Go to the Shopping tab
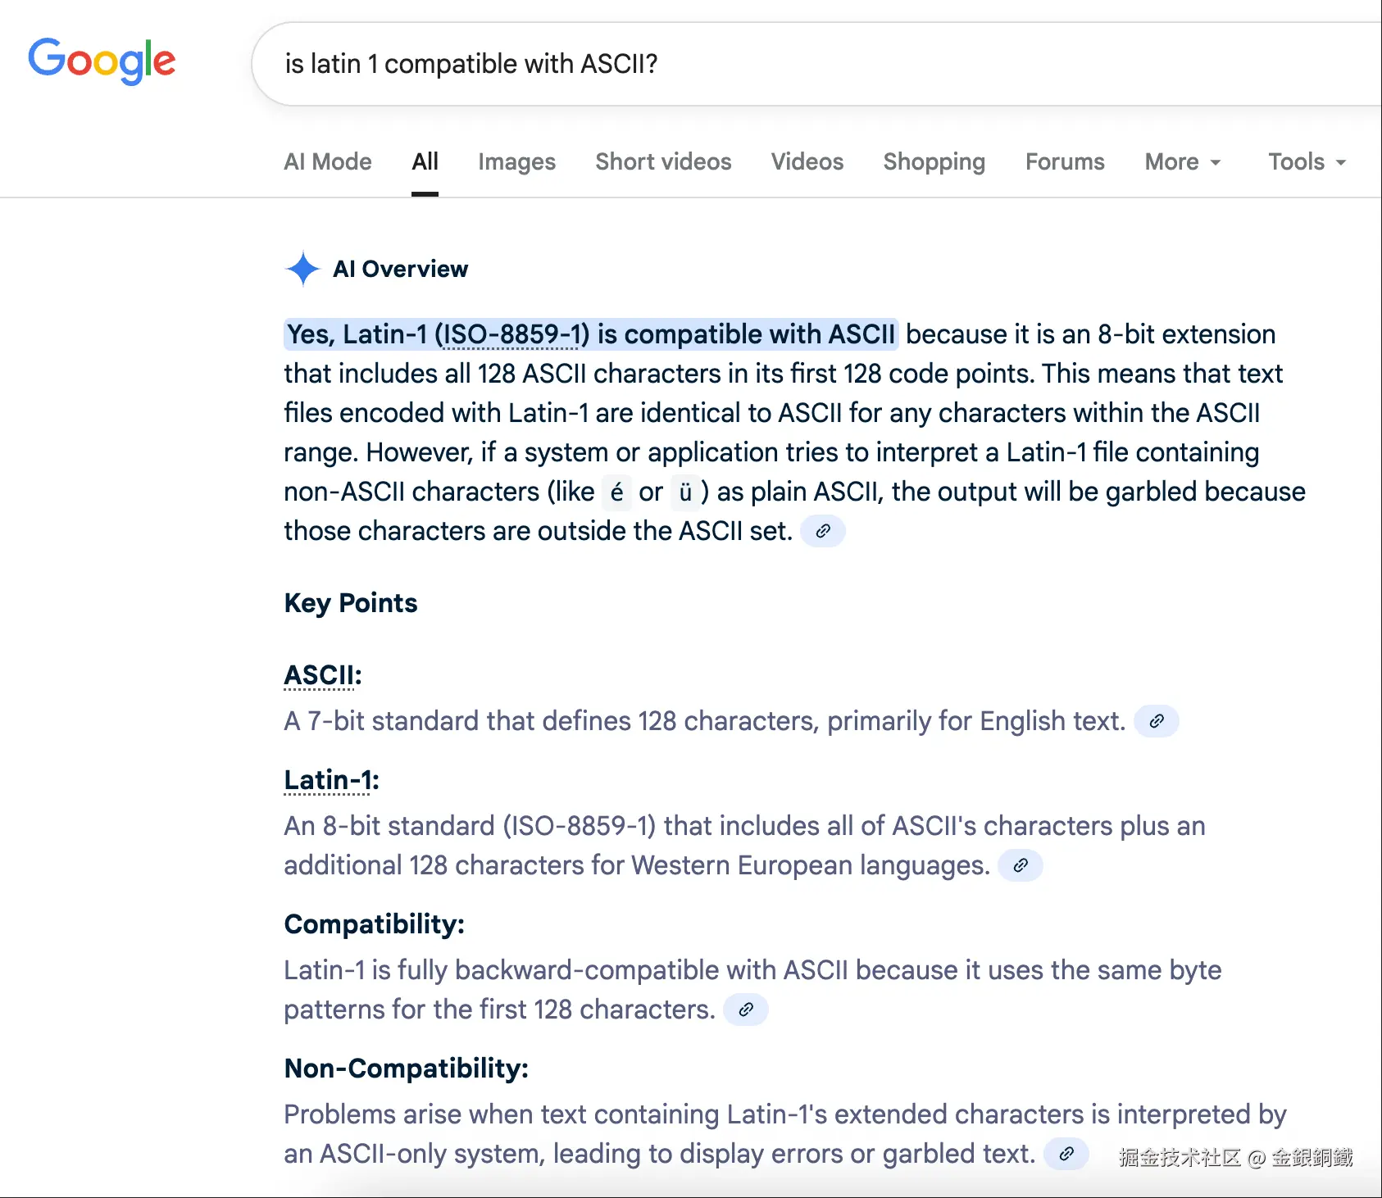This screenshot has width=1382, height=1198. (x=934, y=162)
